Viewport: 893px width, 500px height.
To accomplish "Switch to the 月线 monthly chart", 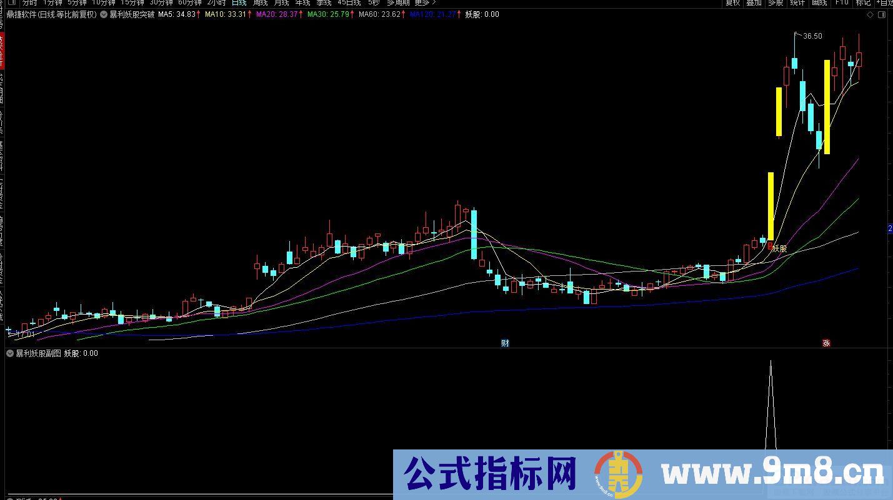I will tap(282, 3).
